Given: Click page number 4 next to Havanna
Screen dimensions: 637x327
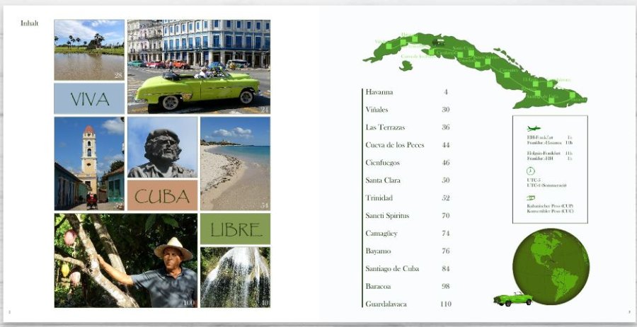Looking at the screenshot, I should [446, 92].
